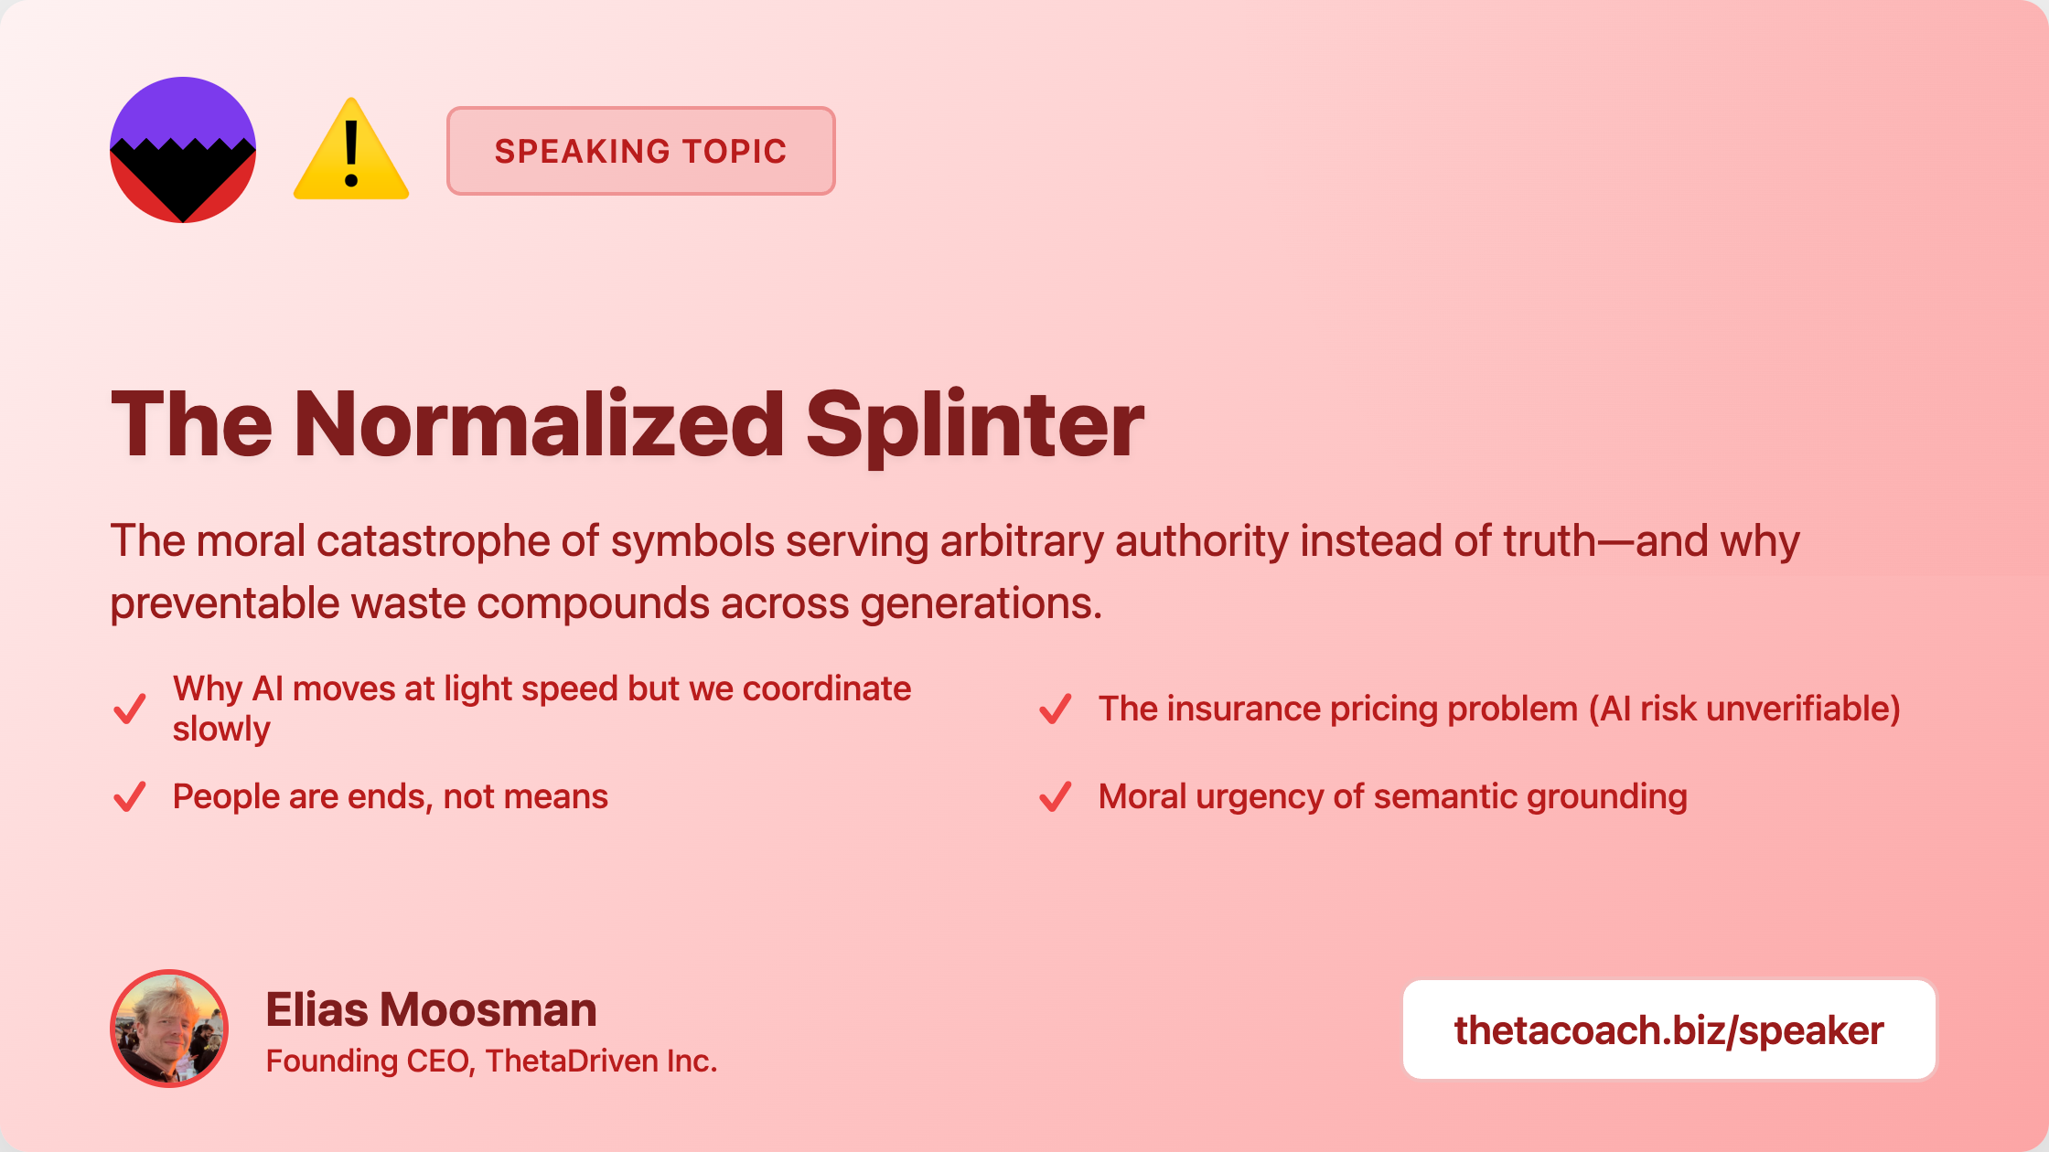Click the purple and red circular logo

[x=183, y=150]
